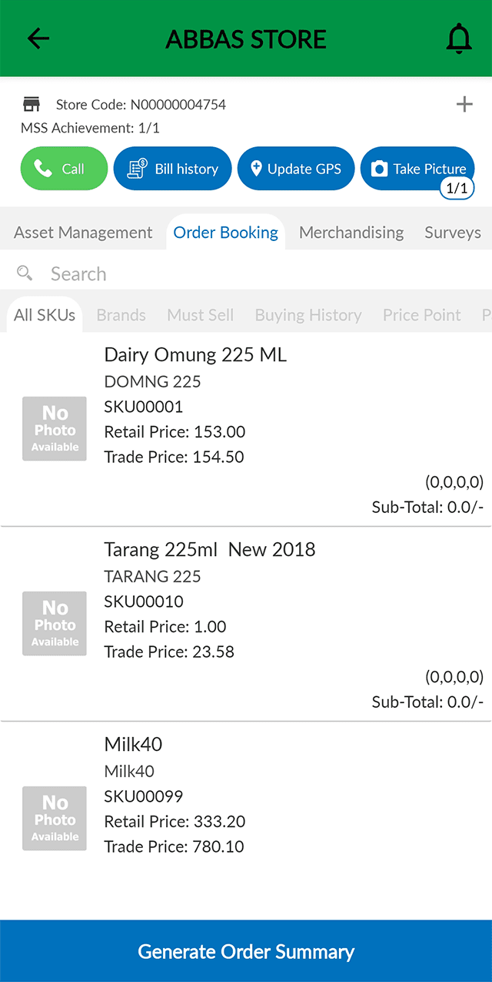The width and height of the screenshot is (492, 982).
Task: Filter by Brands tab
Action: click(121, 315)
